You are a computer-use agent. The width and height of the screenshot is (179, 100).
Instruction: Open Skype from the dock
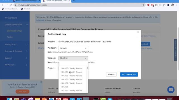click(x=110, y=99)
